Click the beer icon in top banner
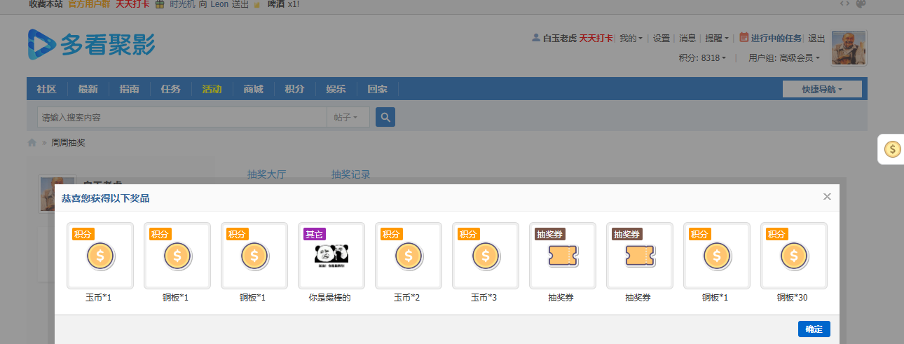Viewport: 904px width, 344px height. pyautogui.click(x=258, y=4)
